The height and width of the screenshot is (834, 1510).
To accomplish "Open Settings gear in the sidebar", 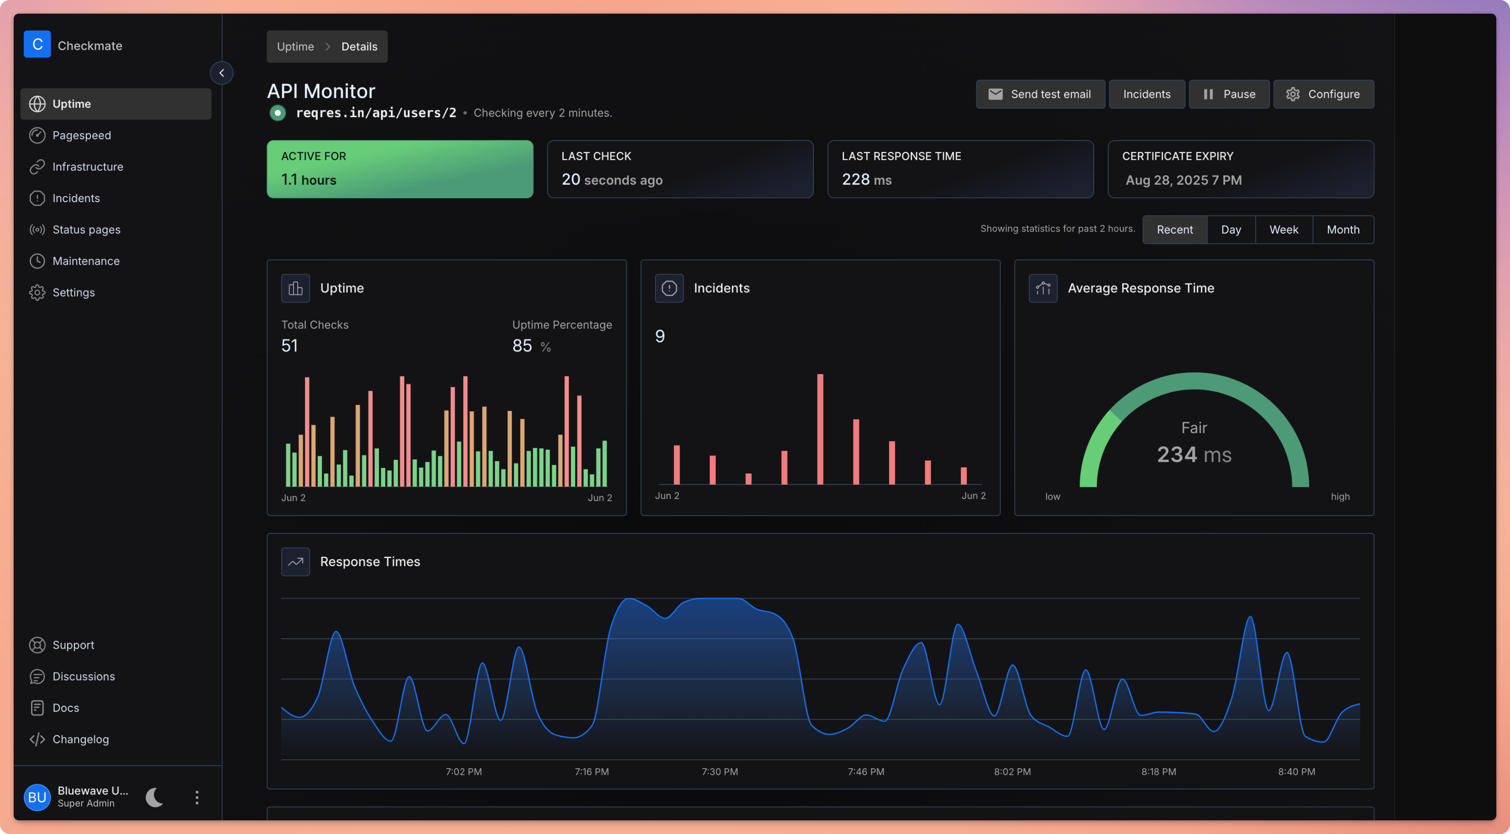I will 37,292.
